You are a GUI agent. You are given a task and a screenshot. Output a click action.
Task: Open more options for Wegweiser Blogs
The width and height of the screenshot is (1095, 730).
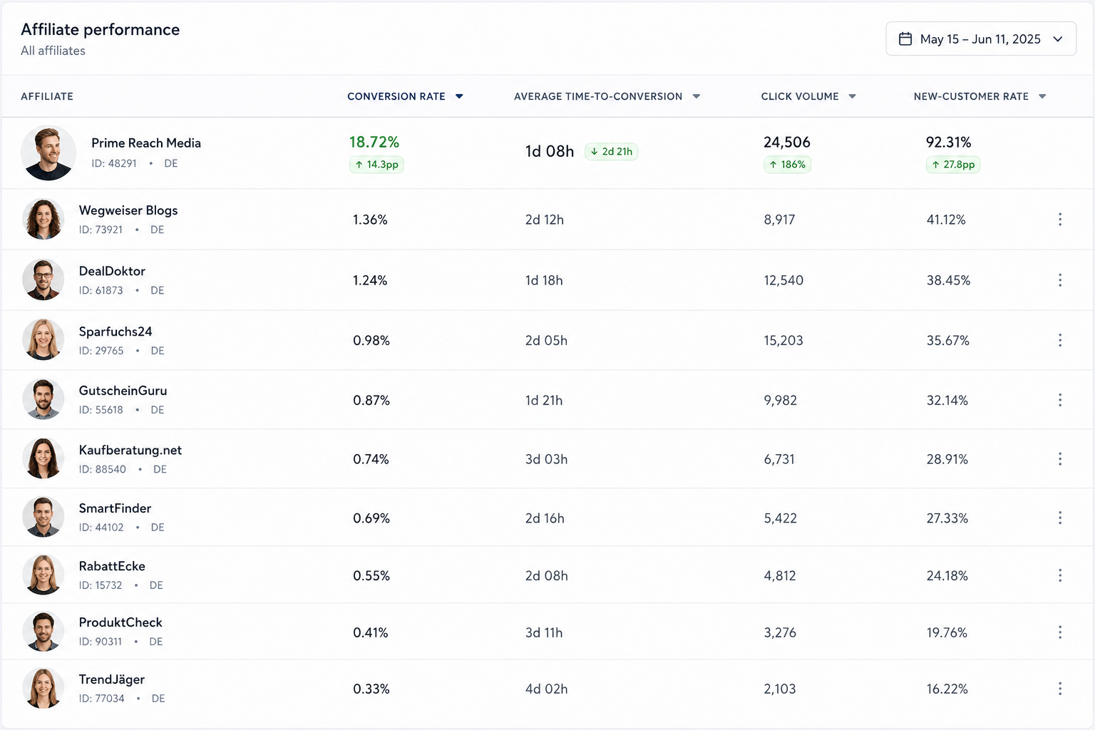[x=1060, y=220]
